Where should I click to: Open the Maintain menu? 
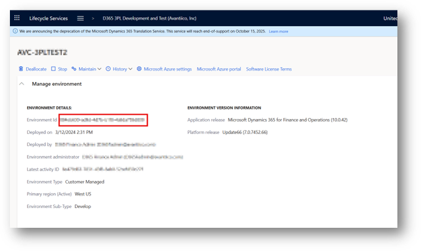pyautogui.click(x=86, y=69)
